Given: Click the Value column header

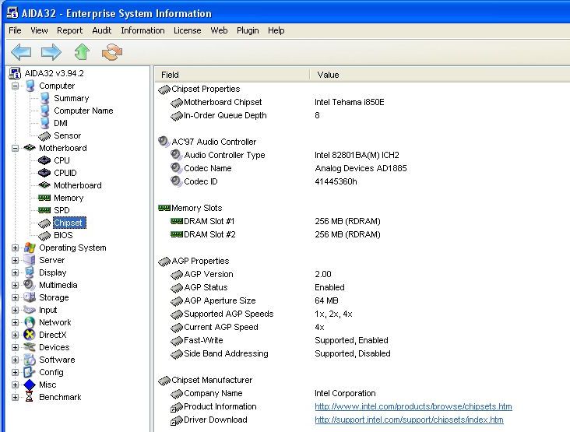Looking at the screenshot, I should [440, 75].
